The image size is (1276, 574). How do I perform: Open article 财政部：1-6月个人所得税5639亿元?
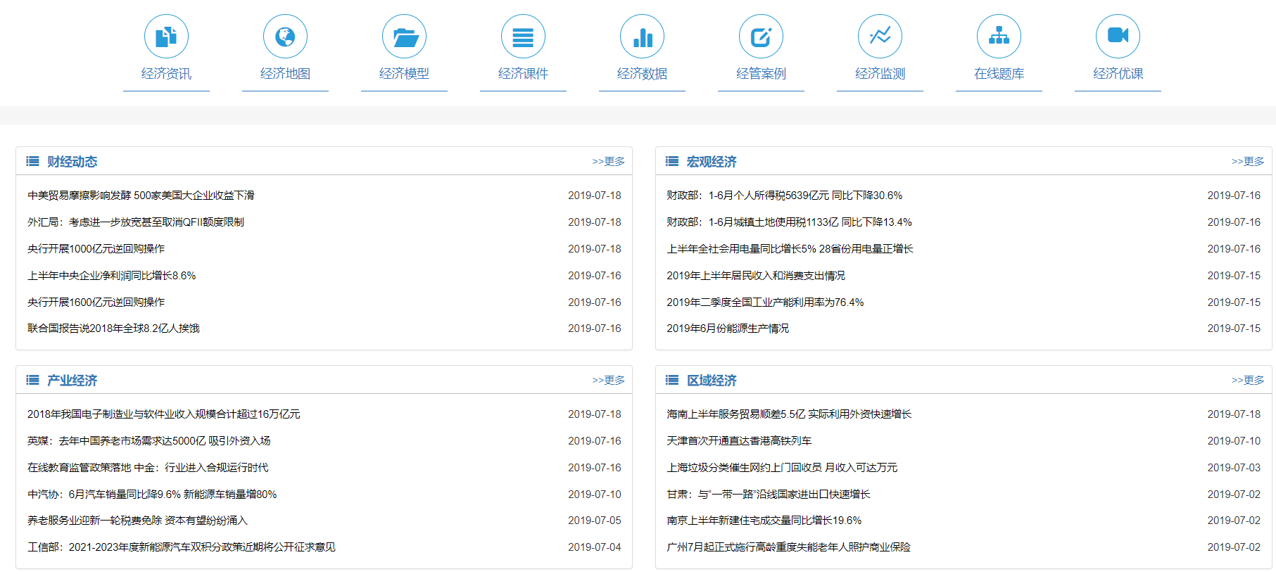pyautogui.click(x=784, y=196)
